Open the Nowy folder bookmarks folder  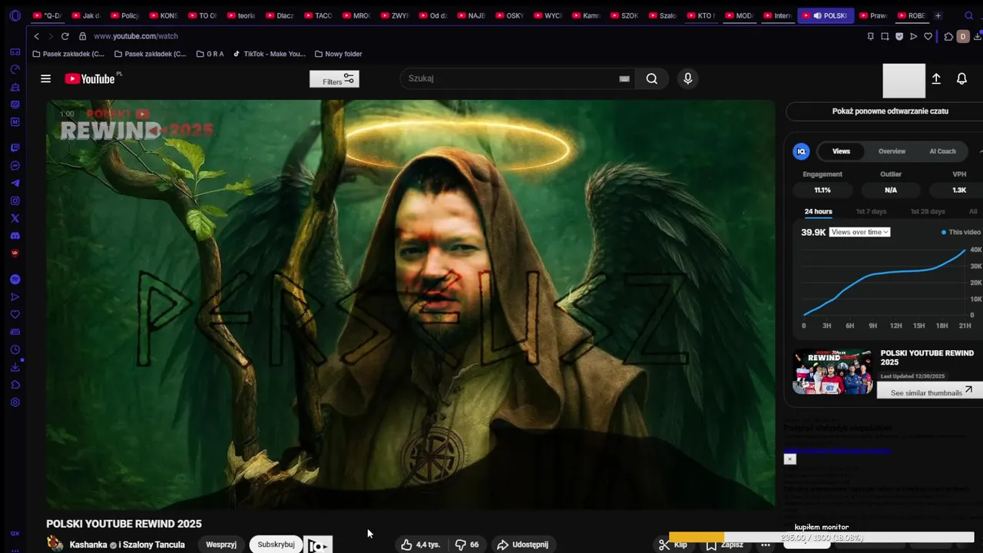click(338, 54)
